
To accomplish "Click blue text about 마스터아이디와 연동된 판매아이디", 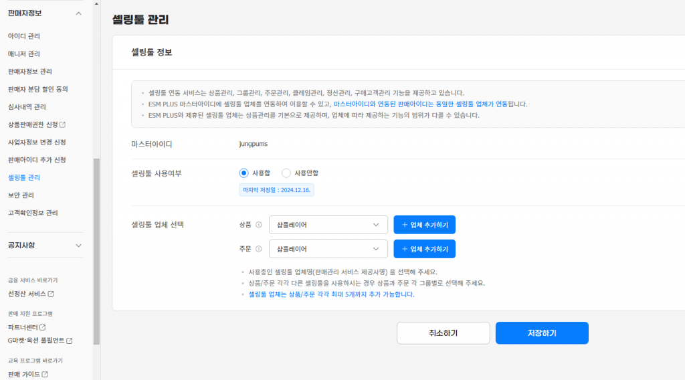I will coord(421,104).
